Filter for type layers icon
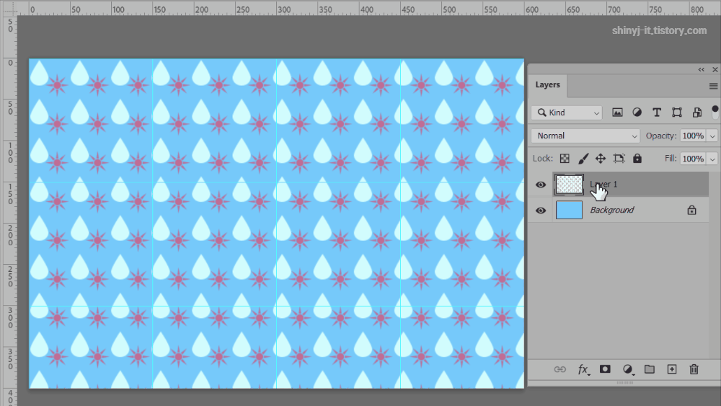 [657, 112]
